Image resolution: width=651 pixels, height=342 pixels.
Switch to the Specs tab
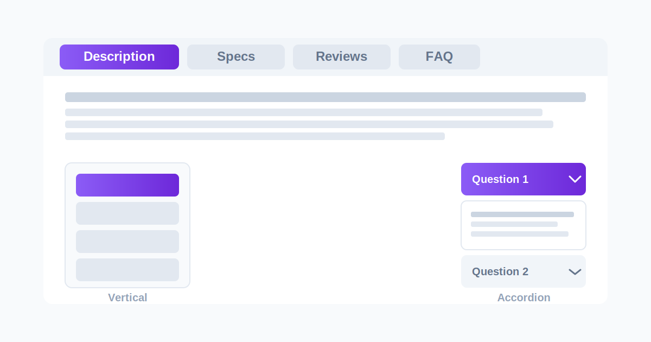coord(236,57)
